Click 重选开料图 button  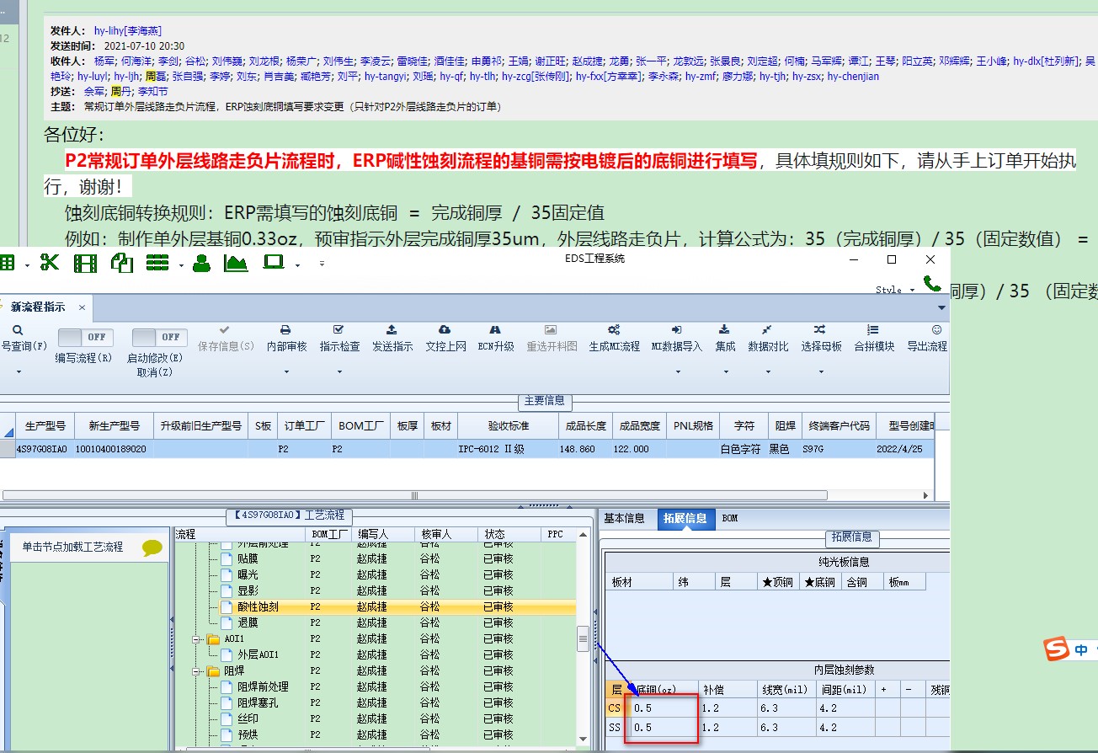(x=552, y=339)
